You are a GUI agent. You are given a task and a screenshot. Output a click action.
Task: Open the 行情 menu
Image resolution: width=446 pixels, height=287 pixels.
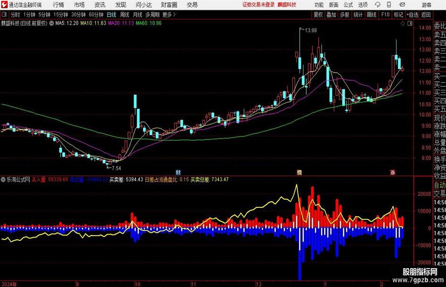pyautogui.click(x=59, y=5)
